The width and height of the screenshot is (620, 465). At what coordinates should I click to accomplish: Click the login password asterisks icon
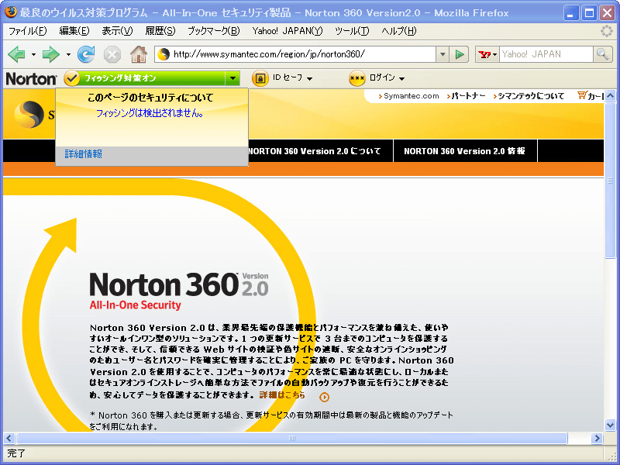357,78
